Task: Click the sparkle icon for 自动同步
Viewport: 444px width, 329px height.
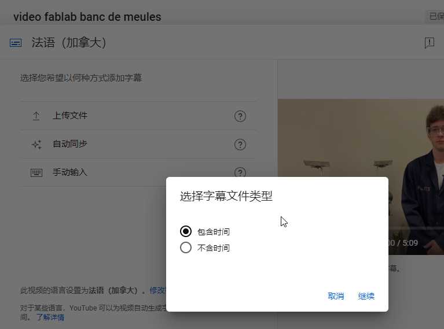Action: (x=36, y=145)
